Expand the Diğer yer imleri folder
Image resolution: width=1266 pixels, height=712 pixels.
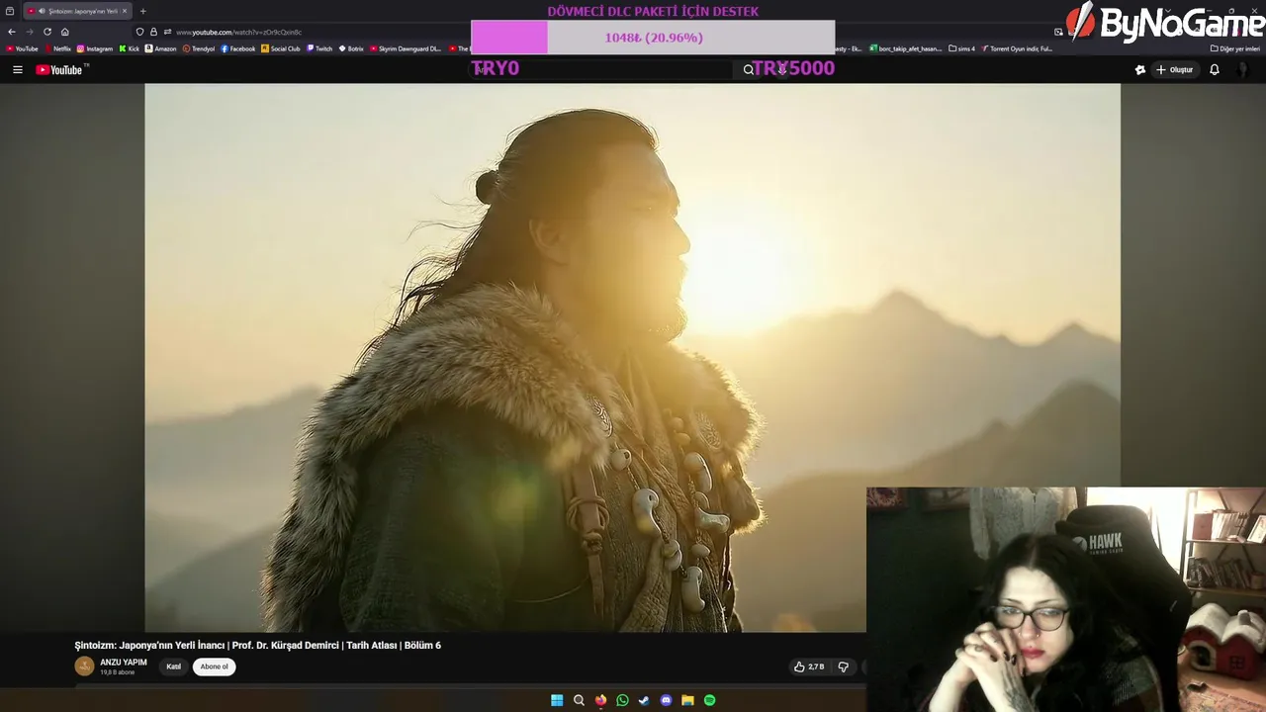tap(1235, 48)
